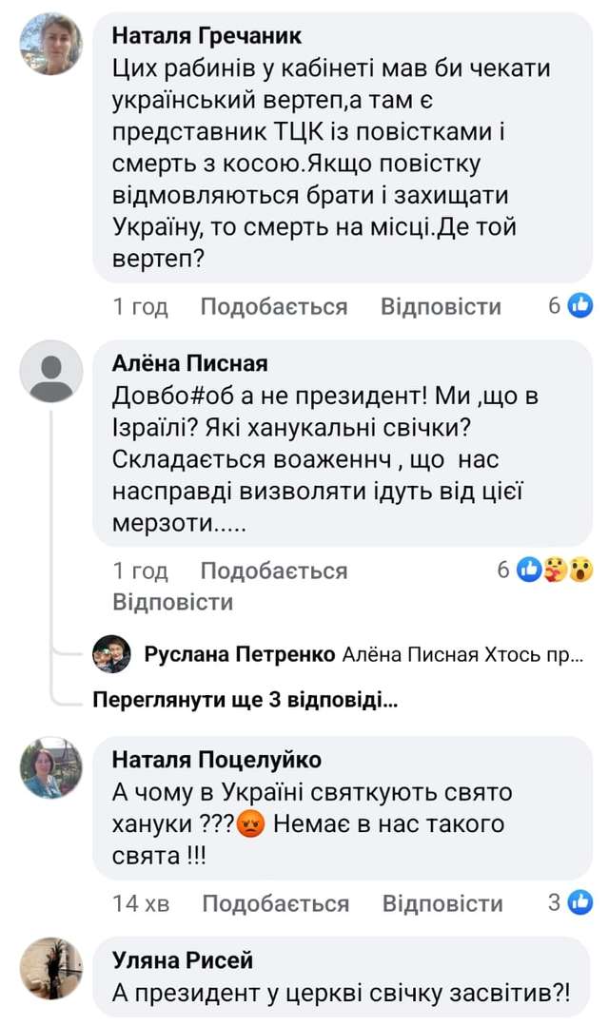Reply to Наталя Гречаник via Відповісти
The height and width of the screenshot is (1026, 609).
tap(441, 306)
